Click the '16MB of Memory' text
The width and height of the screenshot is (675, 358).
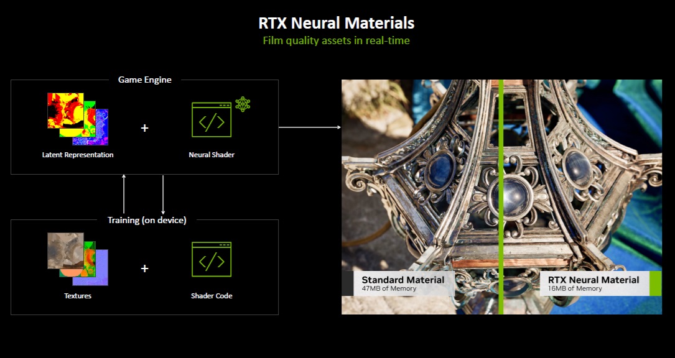coord(575,288)
